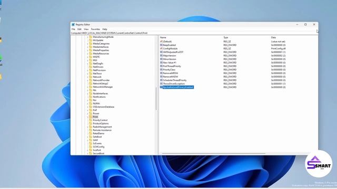Select the RadioManagement key
This screenshot has width=337, height=189.
point(102,127)
